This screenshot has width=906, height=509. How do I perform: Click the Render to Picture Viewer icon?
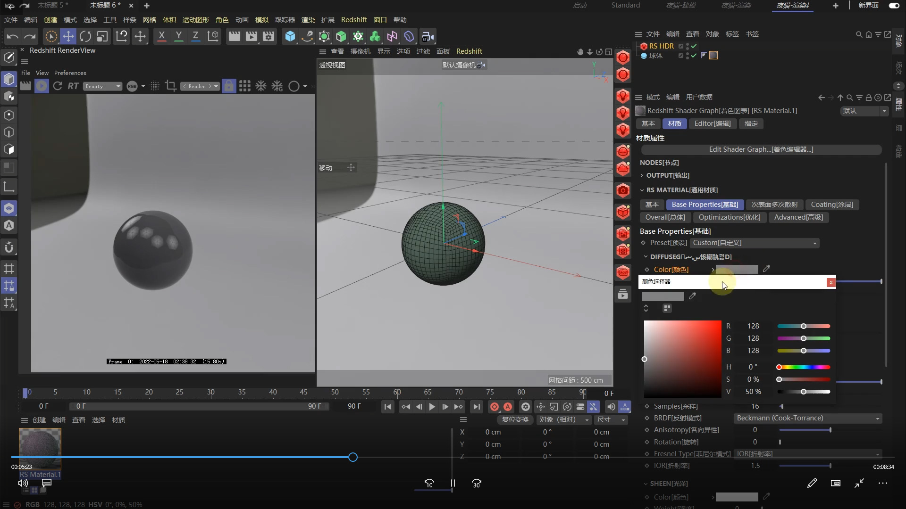[x=252, y=36]
